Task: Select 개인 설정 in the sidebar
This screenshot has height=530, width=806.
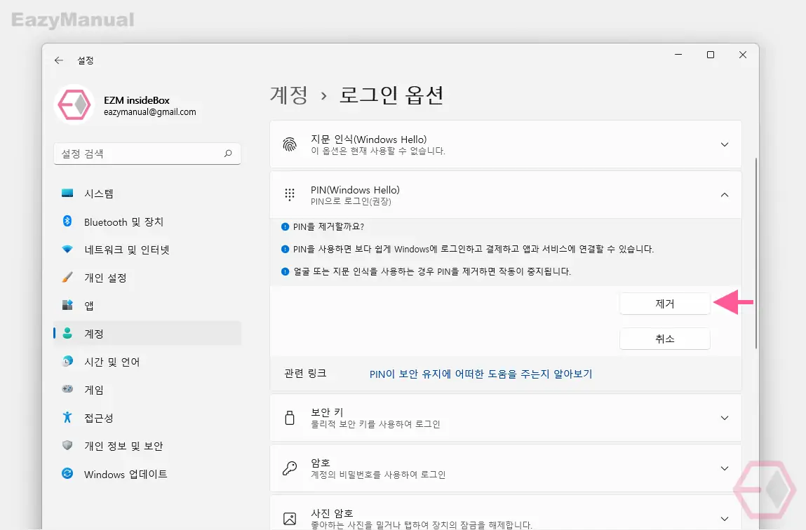Action: [147, 278]
